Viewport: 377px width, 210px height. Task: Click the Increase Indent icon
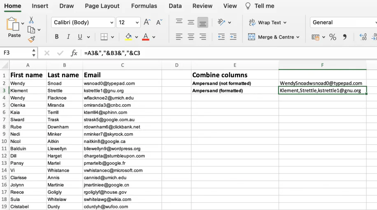(233, 37)
